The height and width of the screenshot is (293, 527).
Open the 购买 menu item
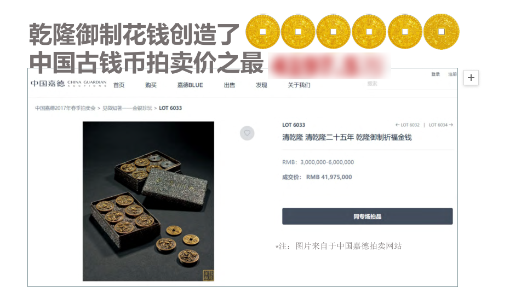(151, 85)
